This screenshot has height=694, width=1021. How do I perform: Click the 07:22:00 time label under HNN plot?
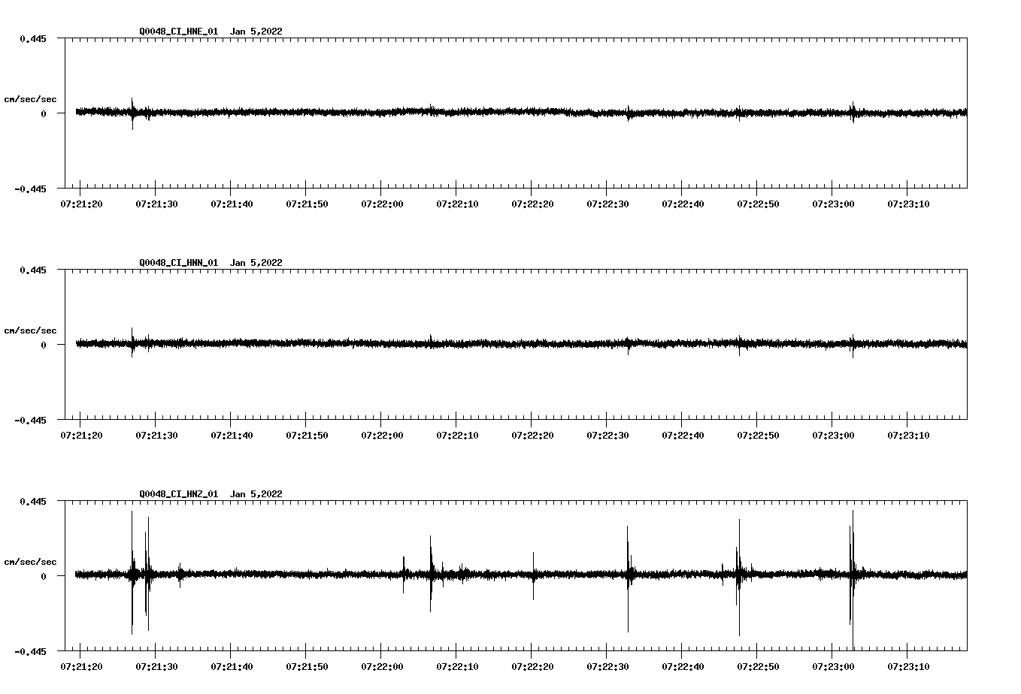[x=382, y=436]
